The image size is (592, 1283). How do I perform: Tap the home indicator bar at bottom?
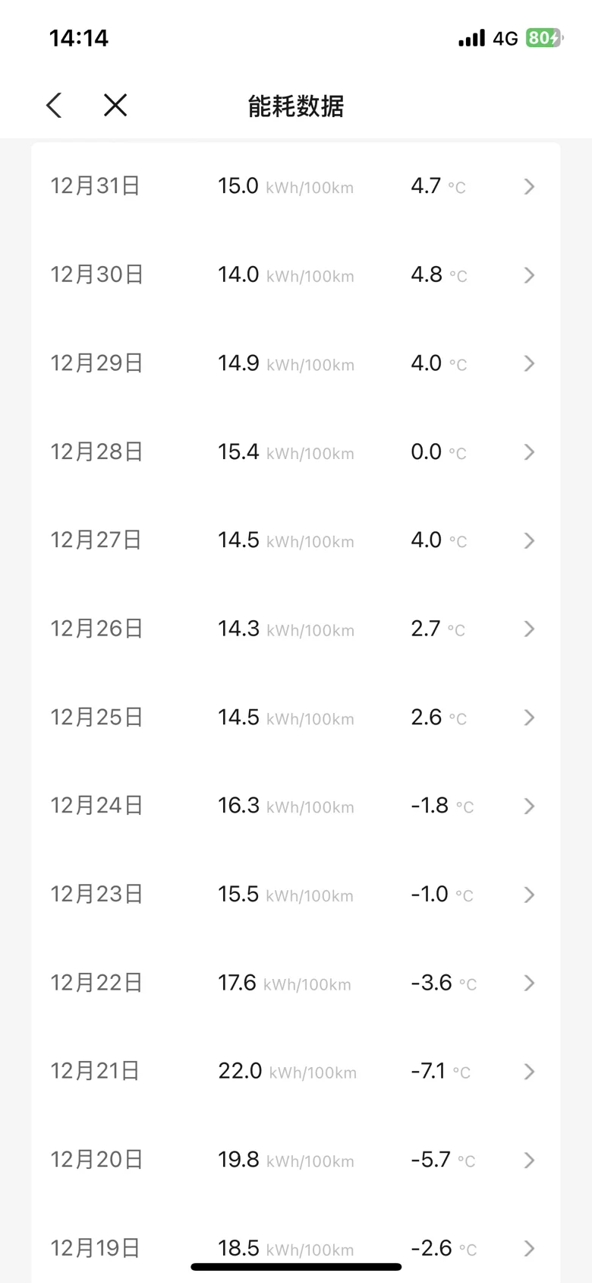coord(296,1266)
